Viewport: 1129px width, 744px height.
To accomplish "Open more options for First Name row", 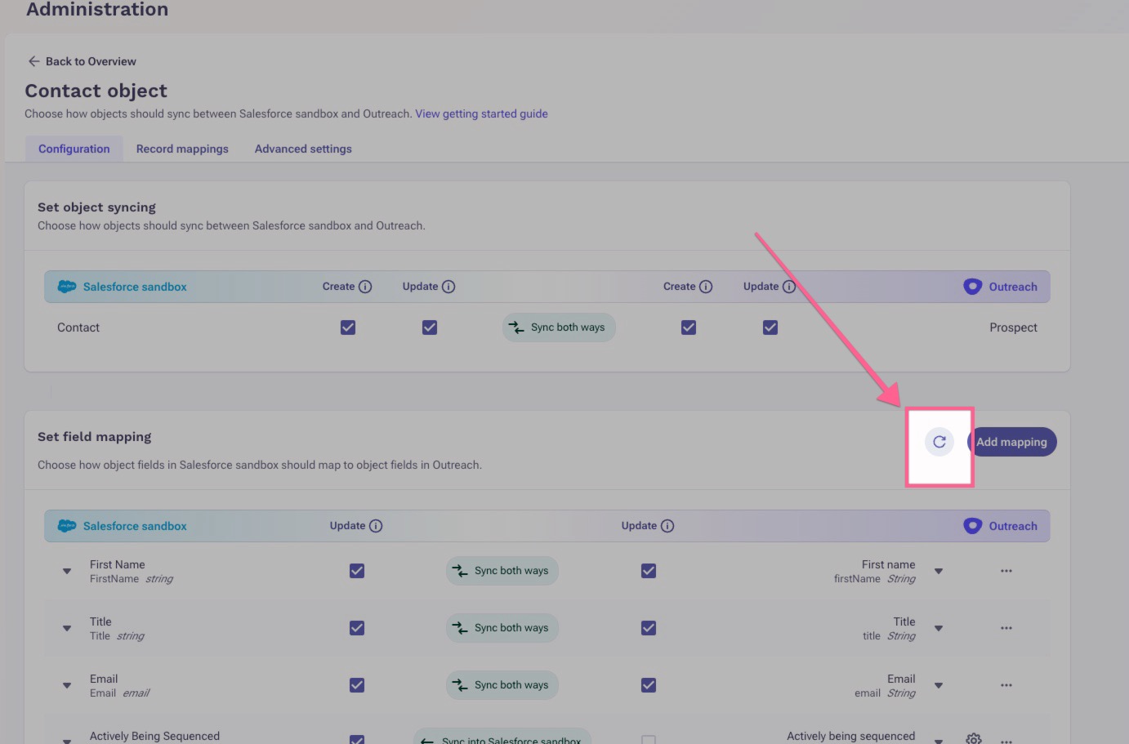I will click(1006, 571).
